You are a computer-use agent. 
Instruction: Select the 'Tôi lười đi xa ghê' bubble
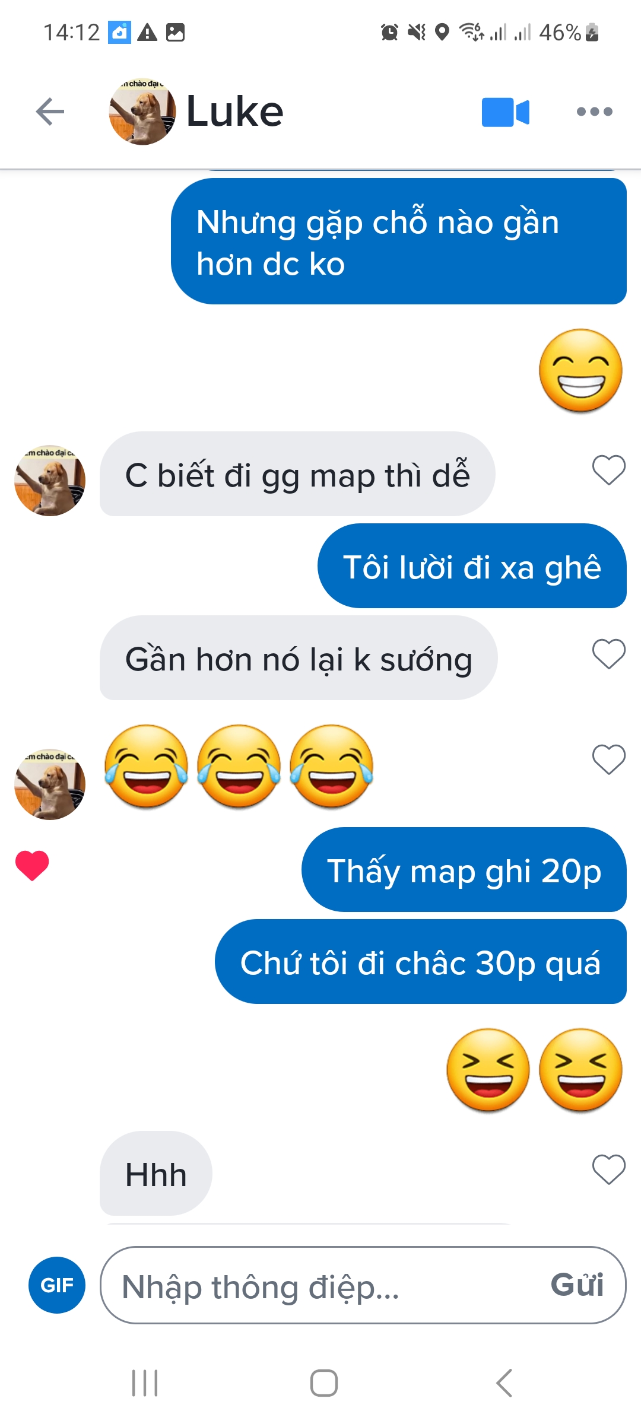tap(472, 566)
